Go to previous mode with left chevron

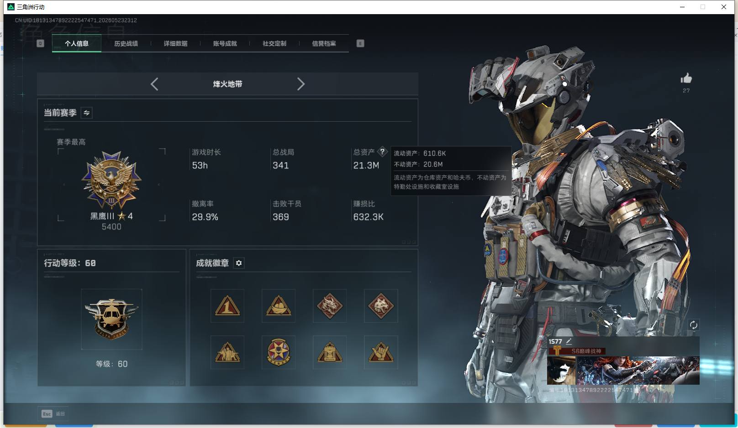[x=154, y=84]
